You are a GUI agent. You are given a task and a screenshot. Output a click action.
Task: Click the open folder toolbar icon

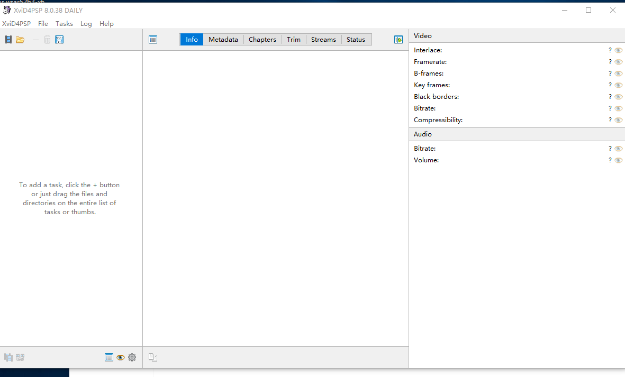(x=20, y=40)
